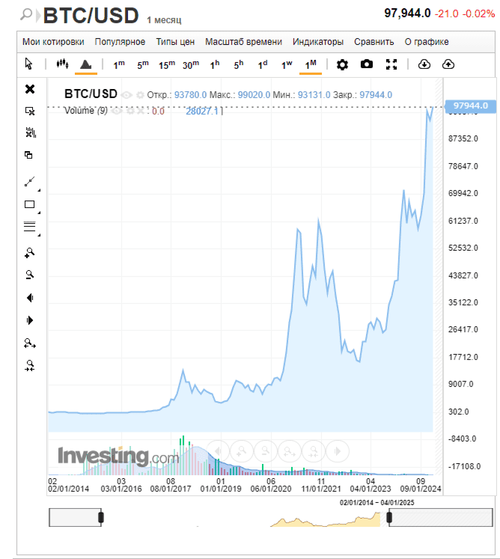Click the search magnifier icon beside BTC/USD
Image resolution: width=500 pixels, height=559 pixels.
(x=26, y=14)
